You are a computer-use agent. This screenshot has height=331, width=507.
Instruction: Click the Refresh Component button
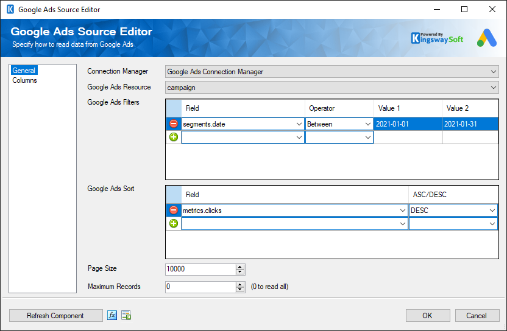[x=55, y=316]
